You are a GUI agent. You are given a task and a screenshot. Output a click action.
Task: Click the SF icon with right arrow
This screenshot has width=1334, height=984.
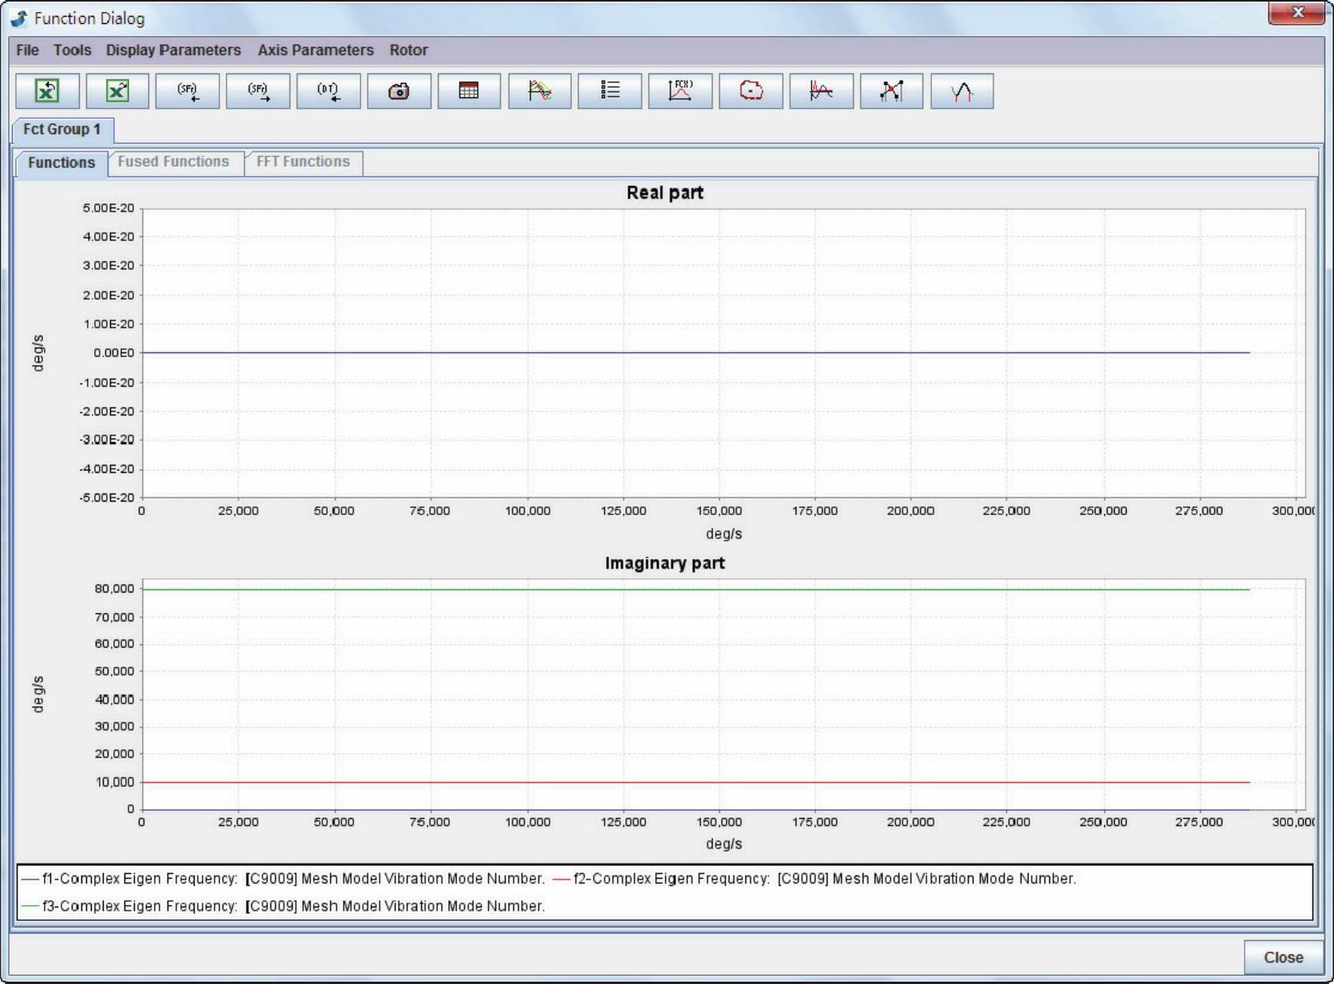point(258,91)
